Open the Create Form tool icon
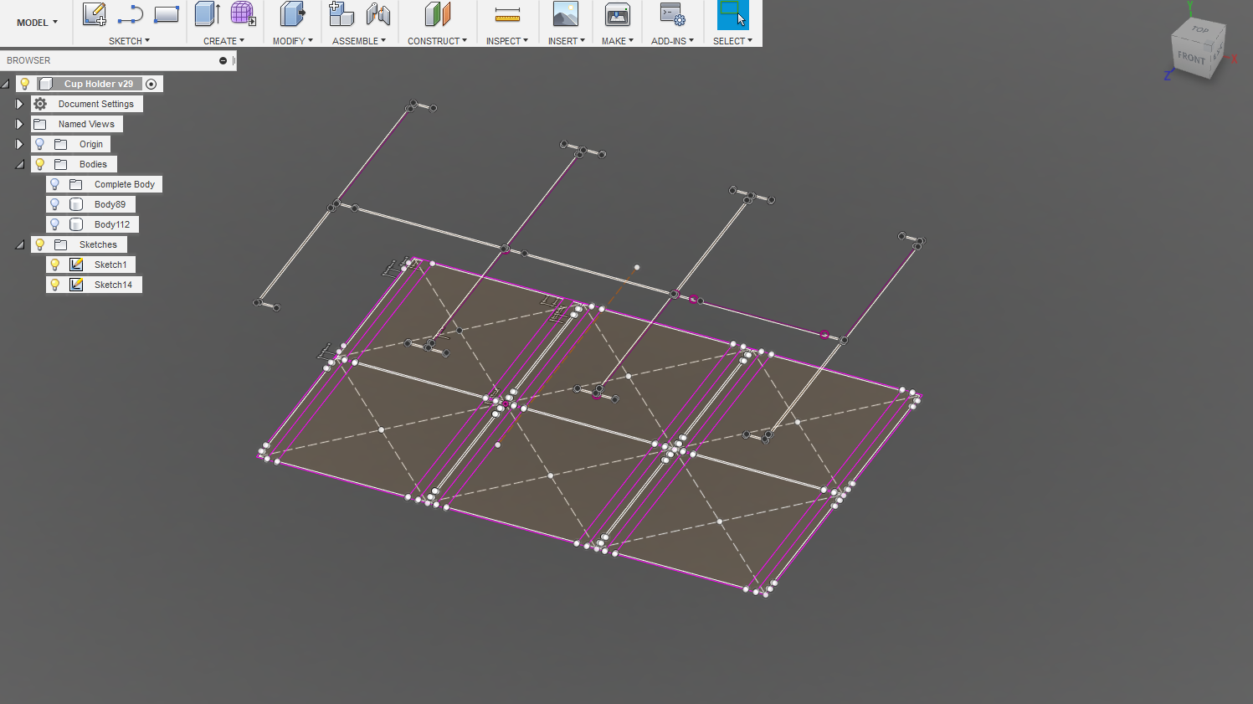The height and width of the screenshot is (704, 1253). pos(243,14)
